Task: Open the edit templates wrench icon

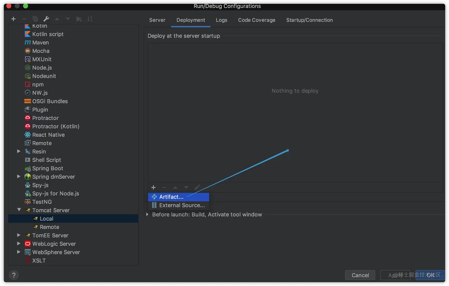Action: [46, 19]
